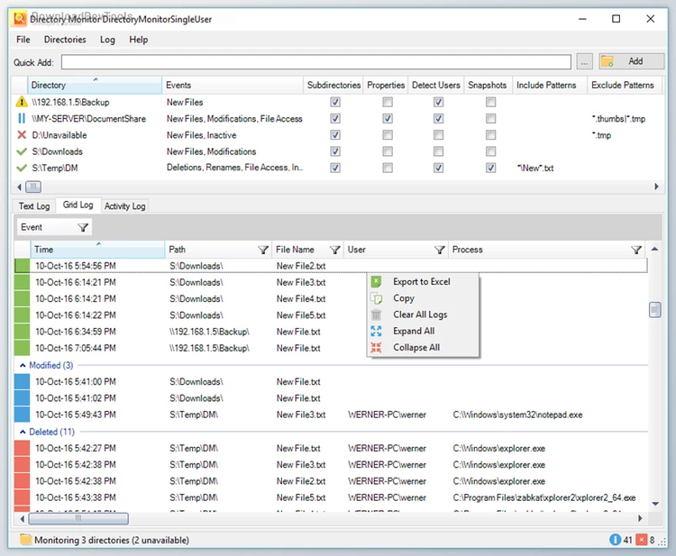Viewport: 676px width, 556px height.
Task: Click the Collapse All red arrows icon
Action: (x=377, y=348)
